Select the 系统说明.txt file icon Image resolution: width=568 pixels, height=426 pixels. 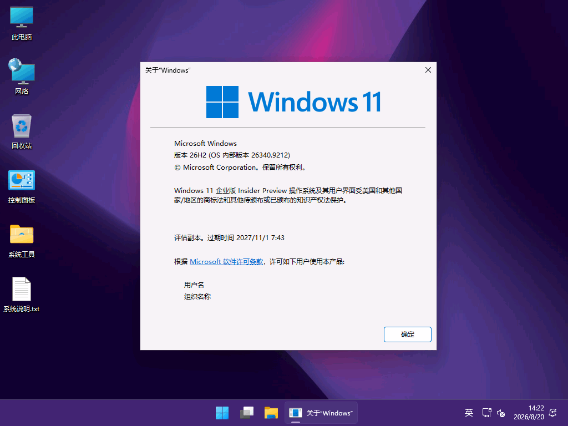[x=22, y=295]
